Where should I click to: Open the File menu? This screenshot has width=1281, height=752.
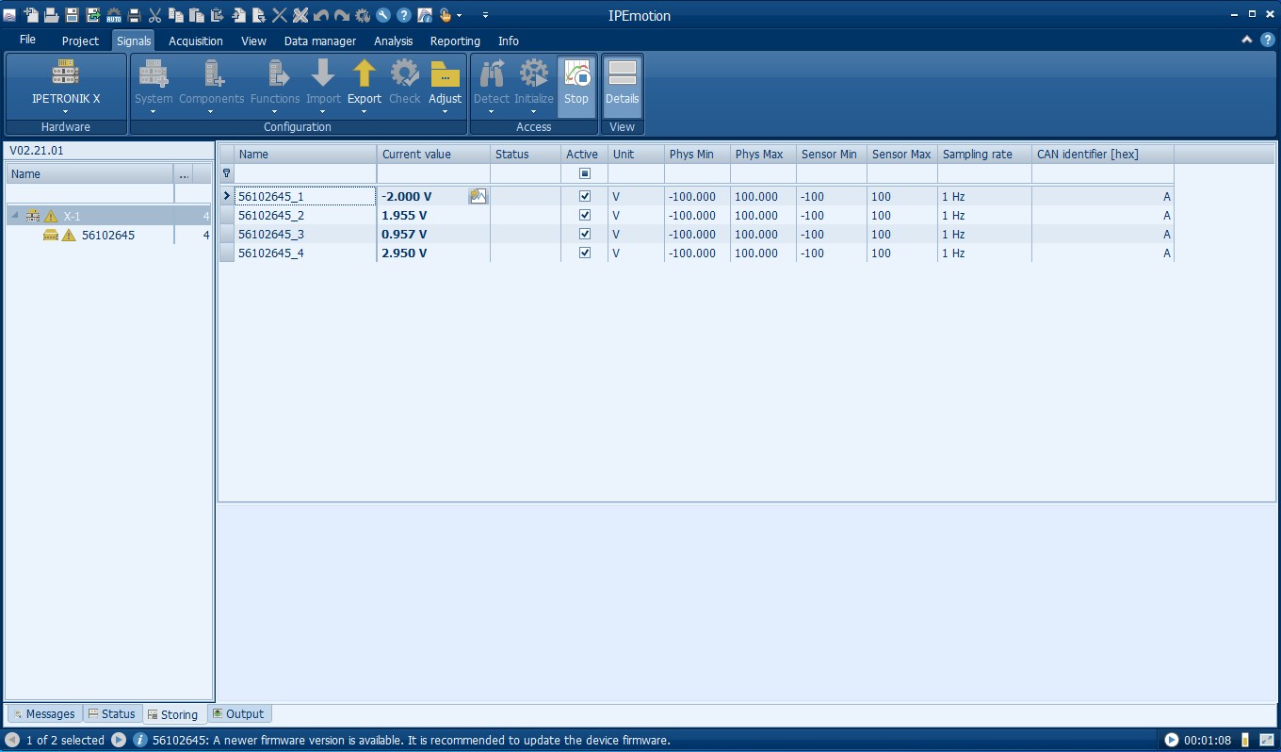(27, 40)
